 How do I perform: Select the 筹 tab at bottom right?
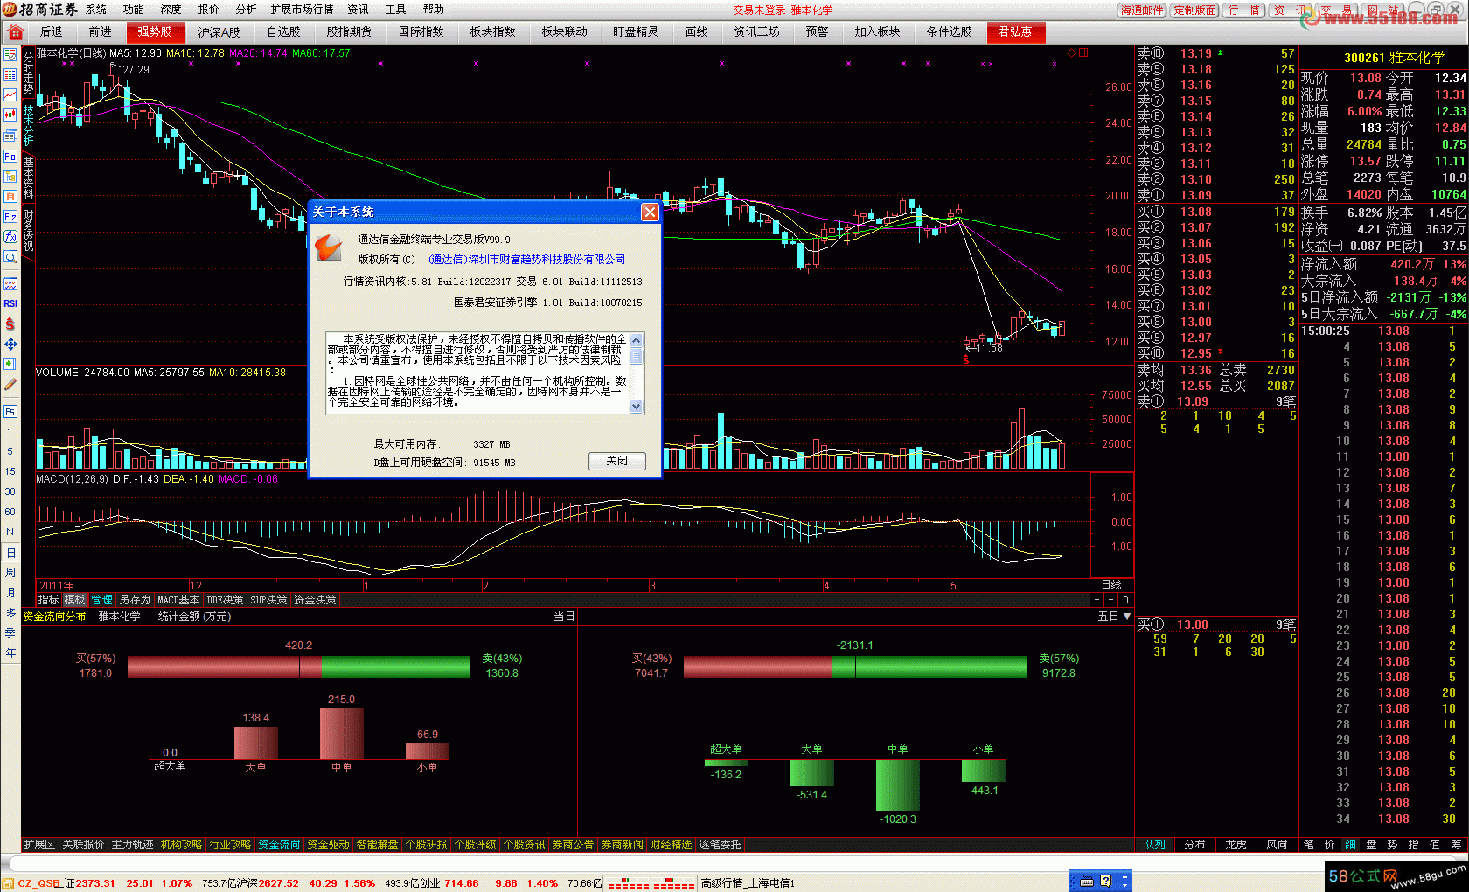point(1456,845)
